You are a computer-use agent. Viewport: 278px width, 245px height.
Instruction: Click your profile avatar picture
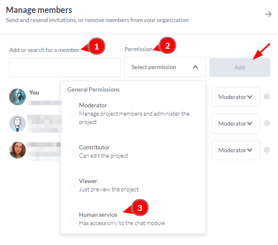(18, 97)
